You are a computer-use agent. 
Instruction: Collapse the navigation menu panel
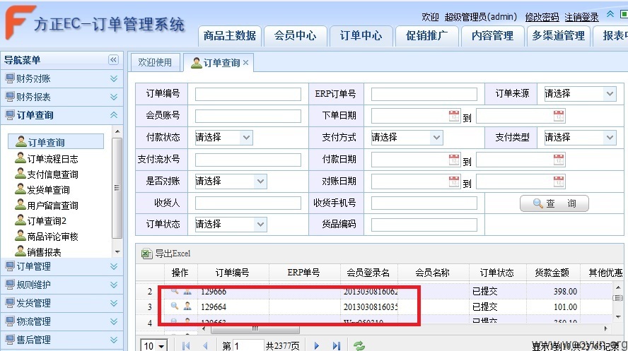[113, 60]
